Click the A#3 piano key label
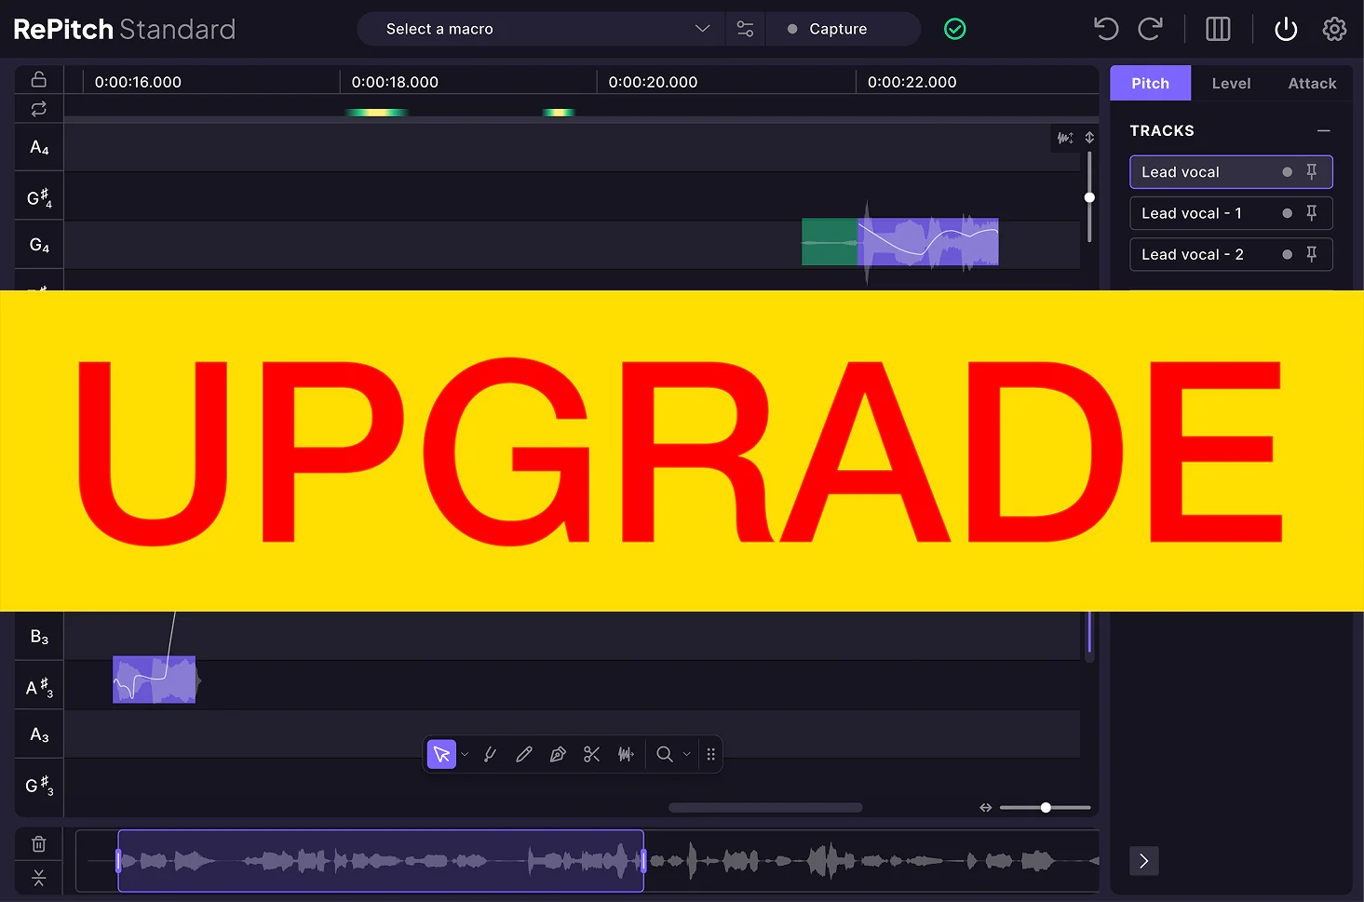 click(x=39, y=687)
